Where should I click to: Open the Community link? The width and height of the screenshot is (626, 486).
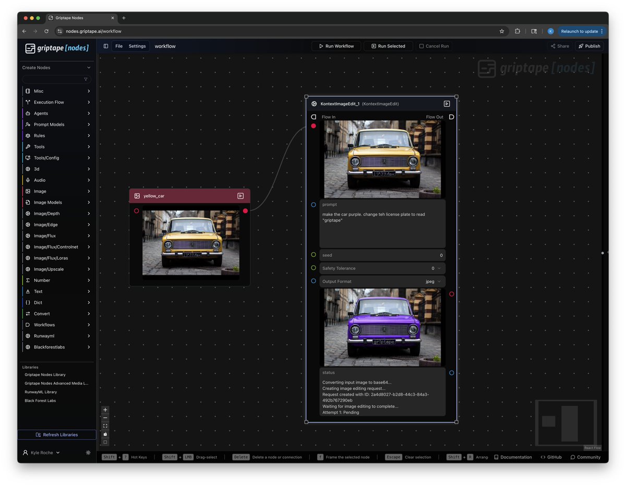click(x=585, y=457)
